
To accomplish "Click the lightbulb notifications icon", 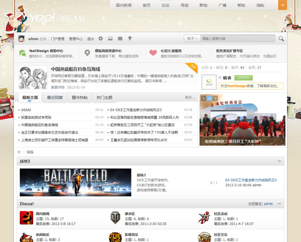I will (130, 38).
